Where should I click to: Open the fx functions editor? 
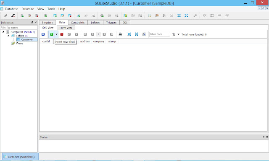tap(164, 16)
